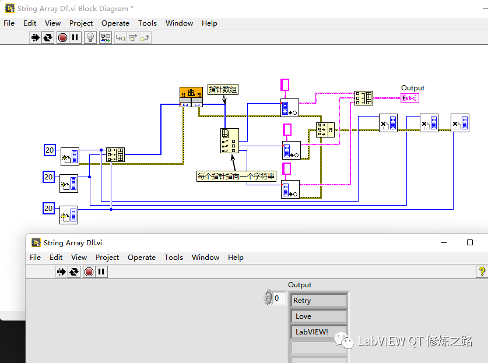Click the Output array index field
The width and height of the screenshot is (488, 363).
pyautogui.click(x=279, y=298)
